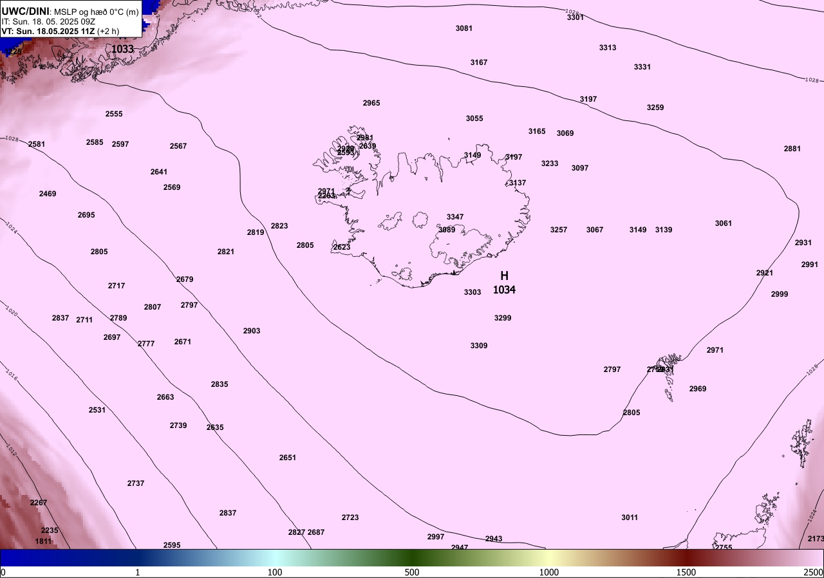Click the 1024 isobar label on the left edge

click(10, 227)
